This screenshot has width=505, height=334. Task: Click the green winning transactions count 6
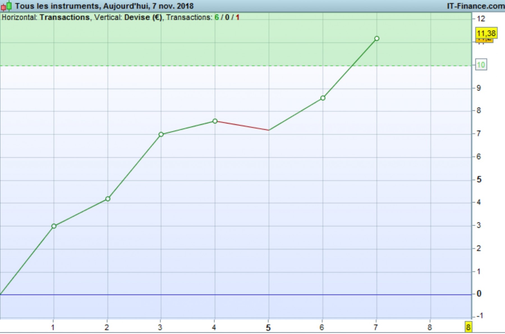(217, 17)
